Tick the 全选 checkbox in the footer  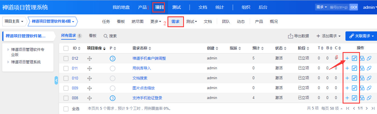(x=66, y=109)
